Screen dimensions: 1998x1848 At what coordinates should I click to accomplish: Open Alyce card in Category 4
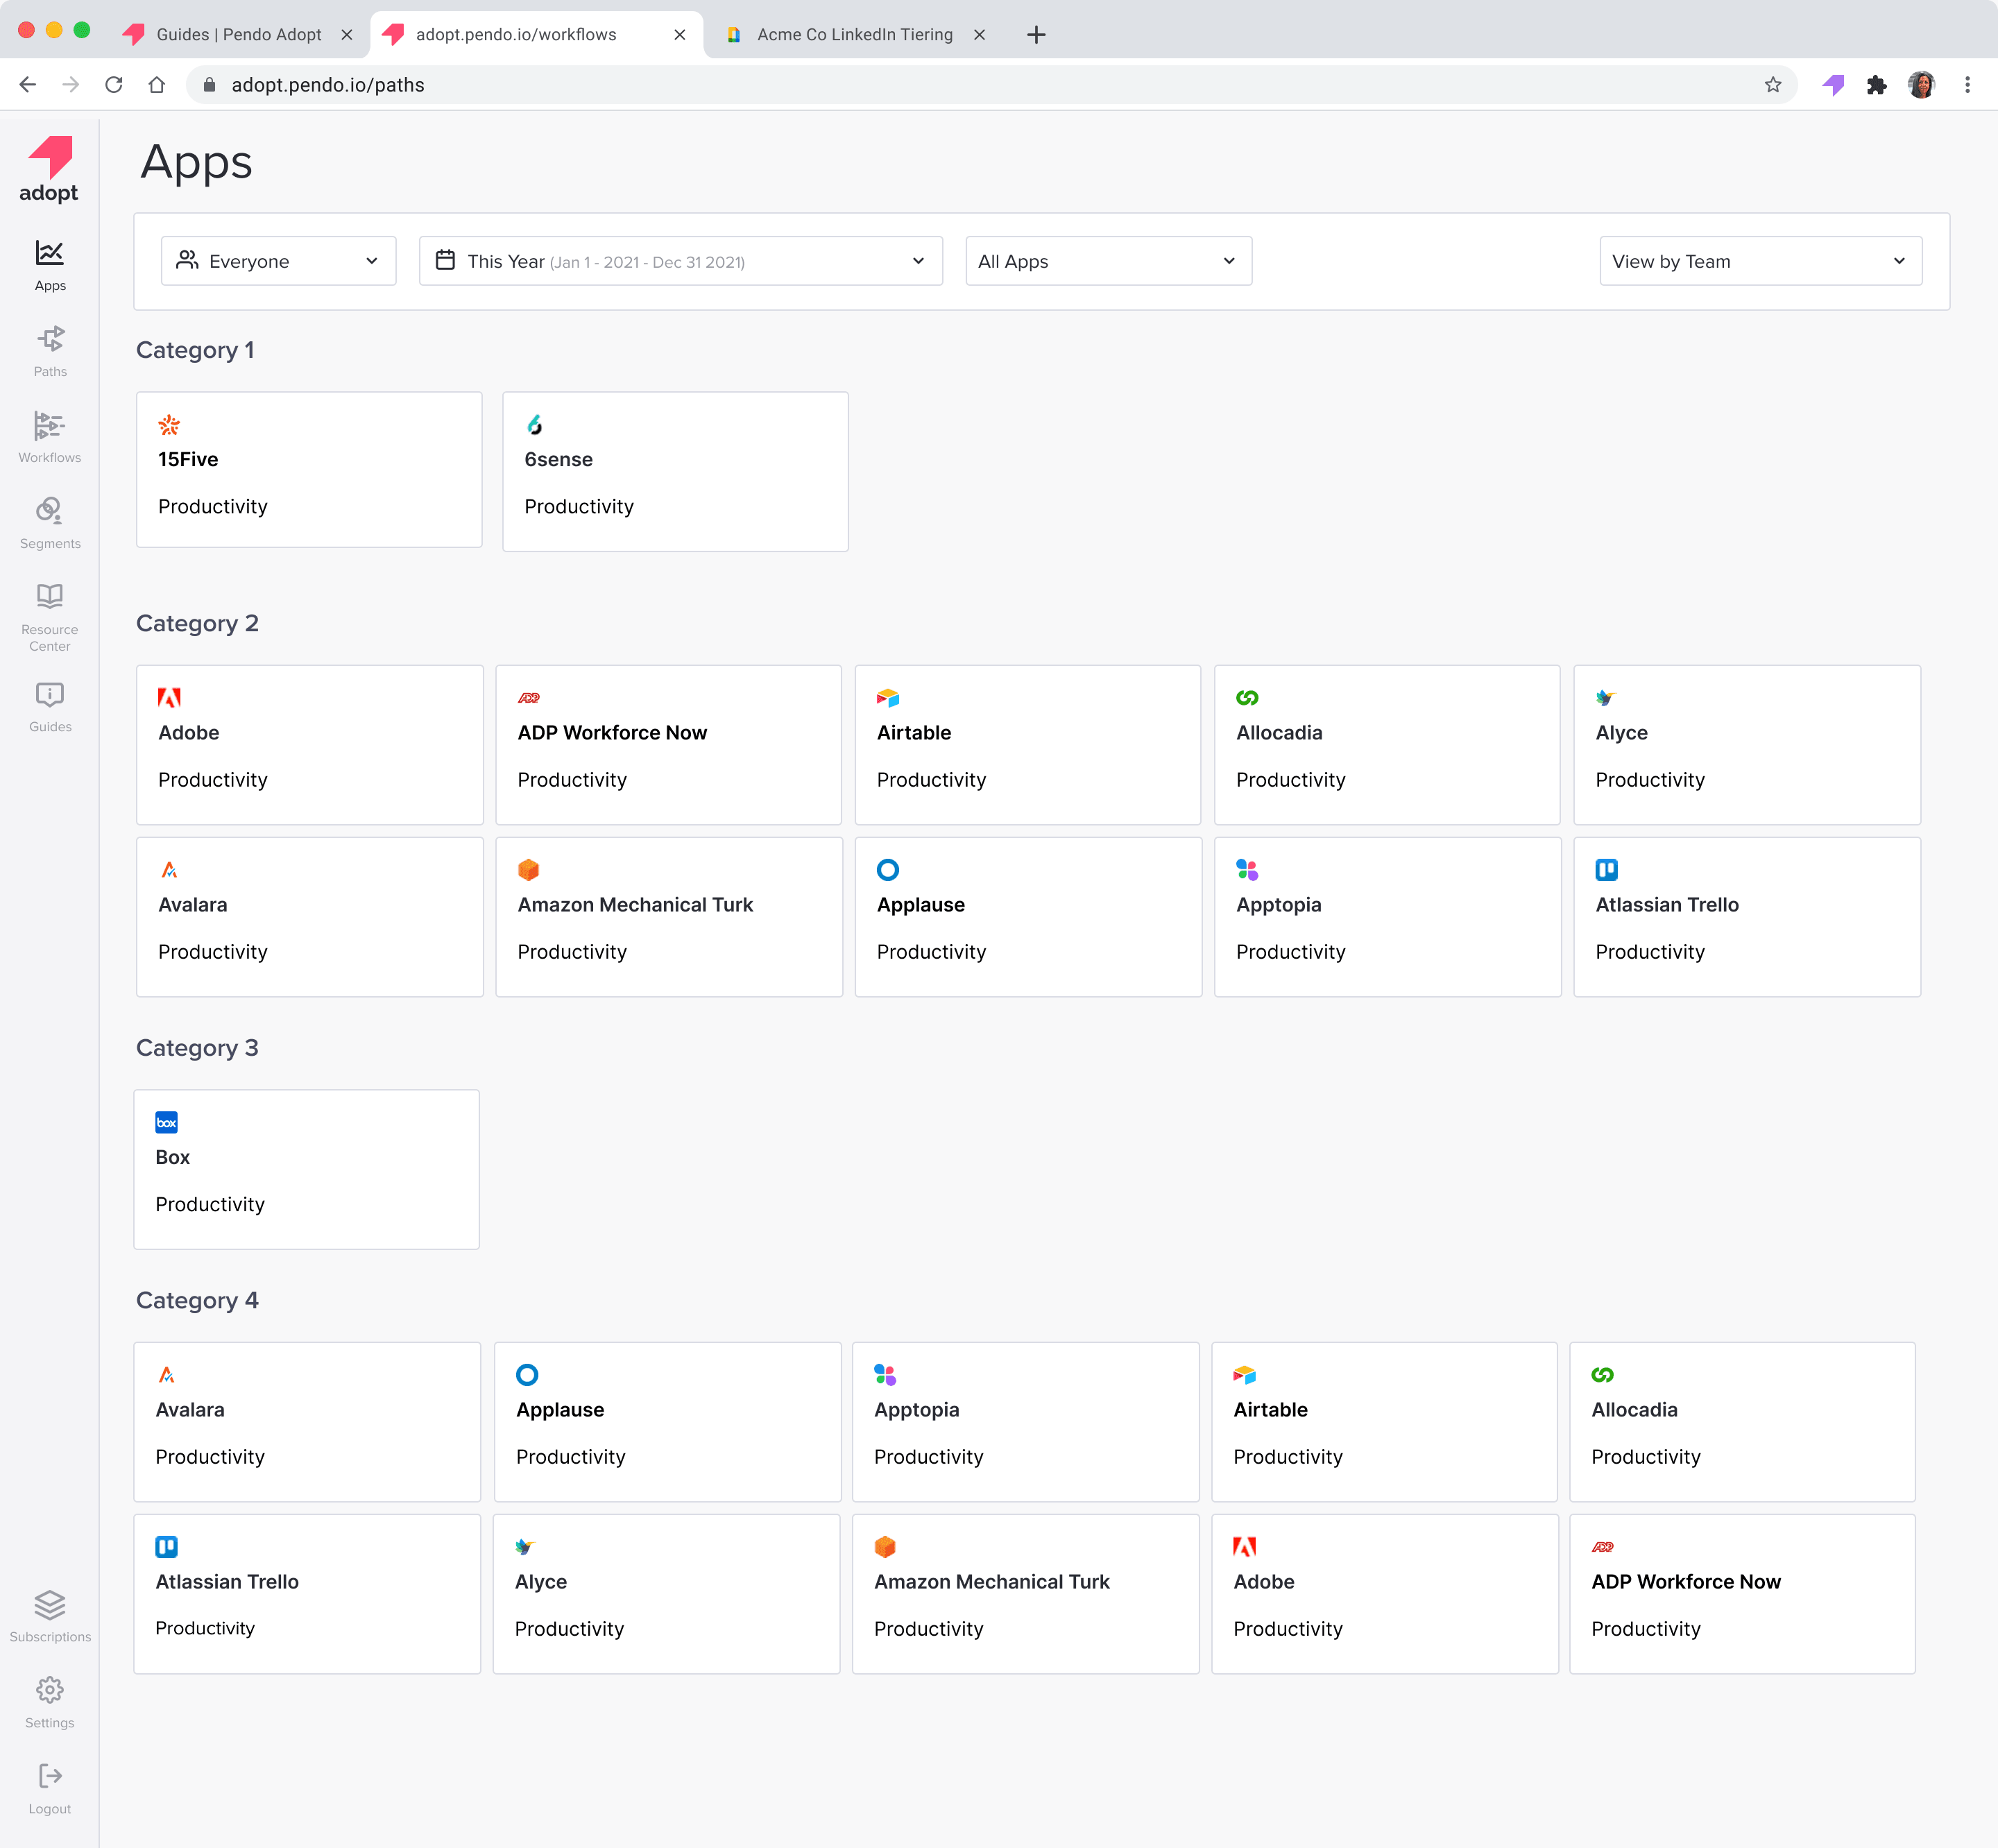pos(667,1594)
